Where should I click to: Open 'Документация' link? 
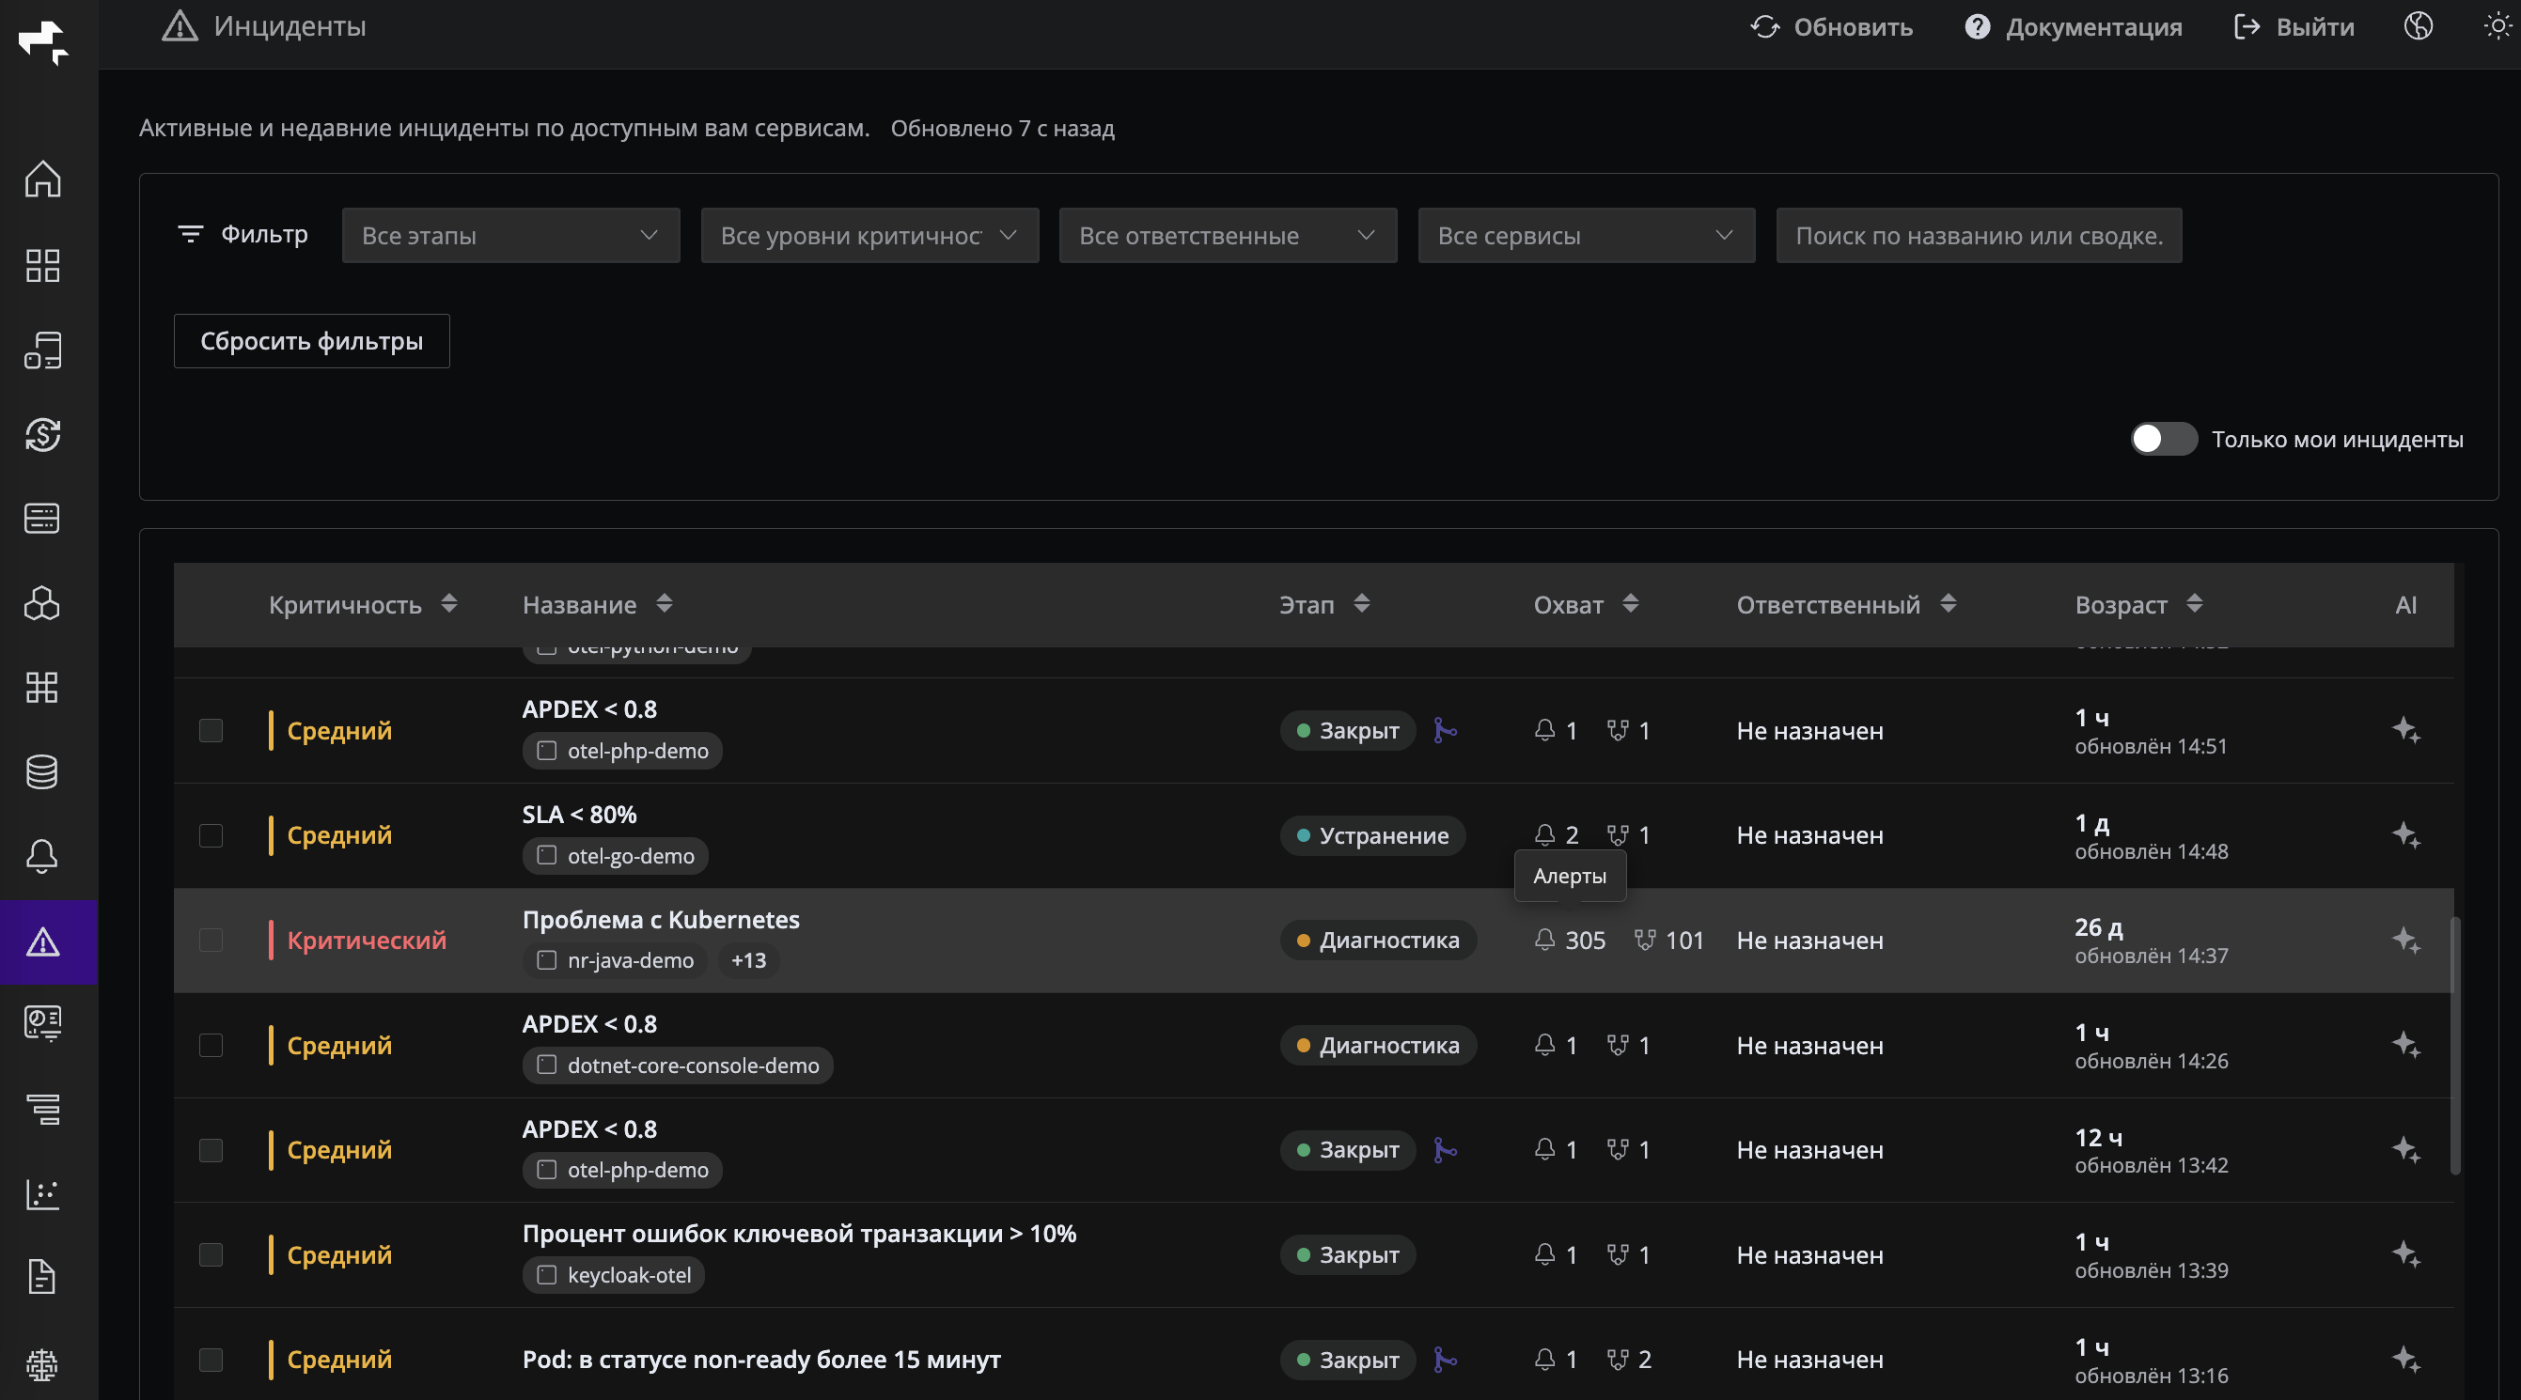[2073, 27]
